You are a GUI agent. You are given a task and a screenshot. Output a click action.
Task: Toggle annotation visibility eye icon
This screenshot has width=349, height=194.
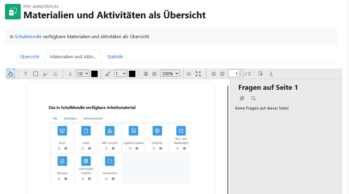(189, 74)
